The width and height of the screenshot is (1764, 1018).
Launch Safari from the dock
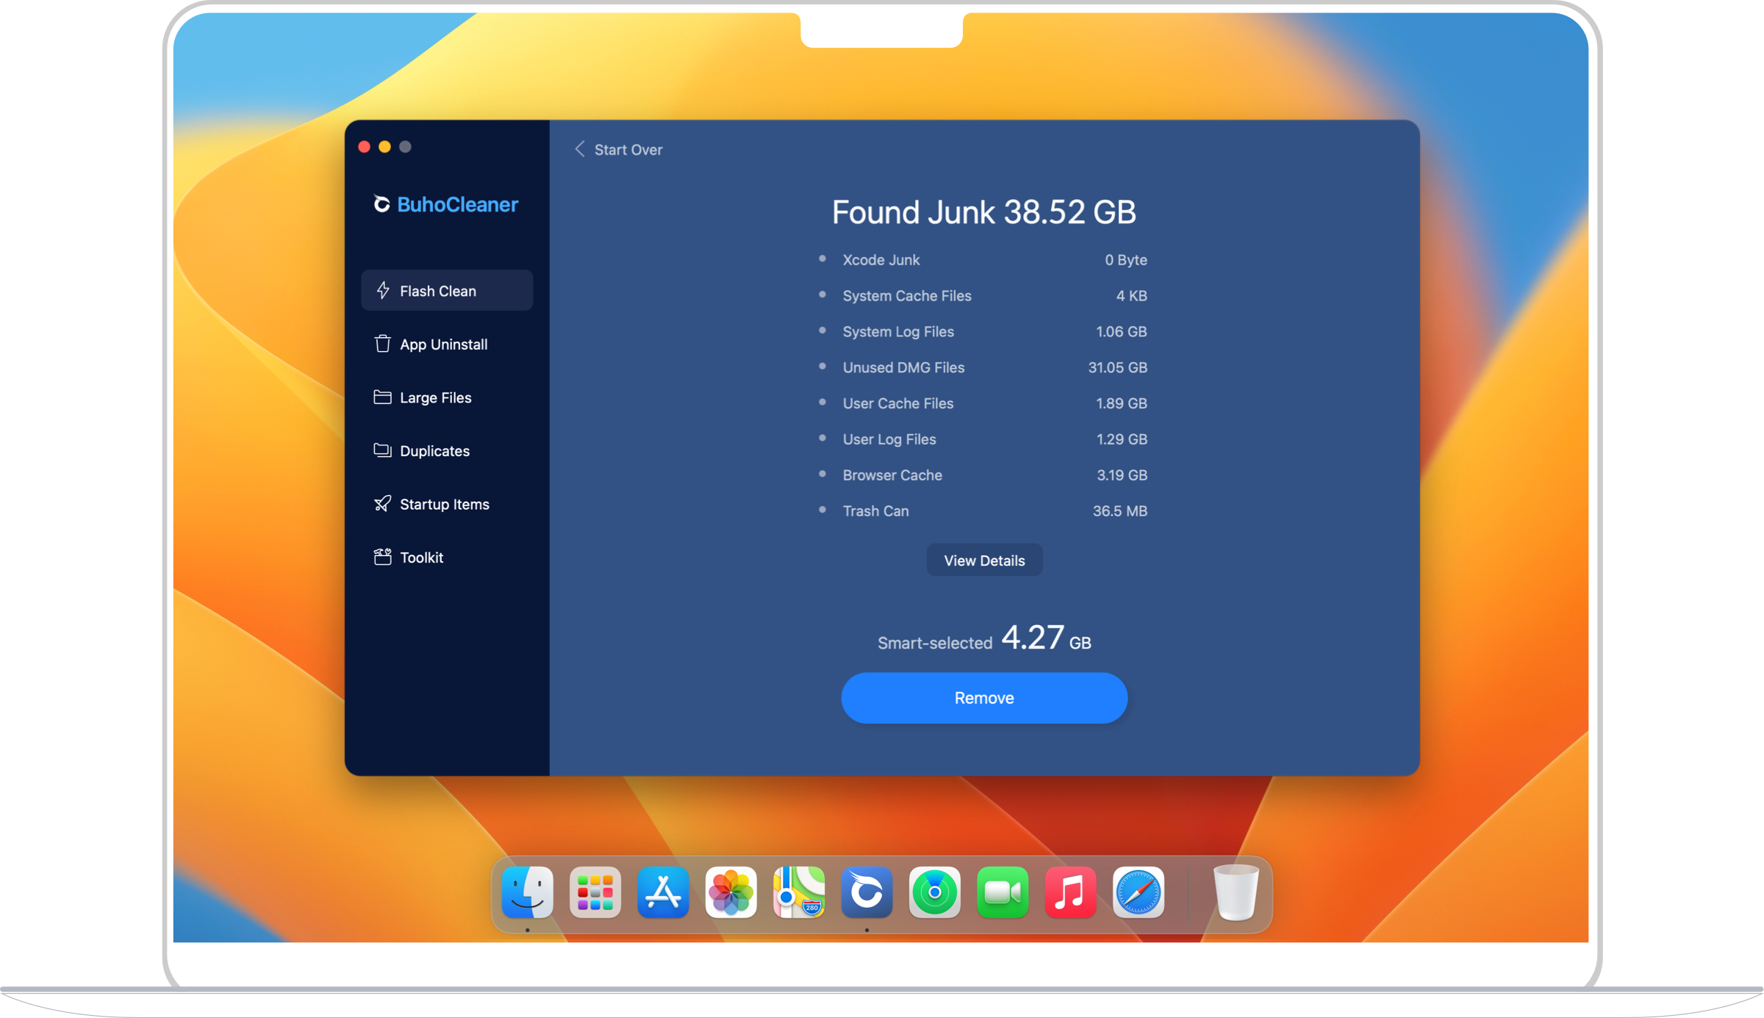tap(1138, 892)
